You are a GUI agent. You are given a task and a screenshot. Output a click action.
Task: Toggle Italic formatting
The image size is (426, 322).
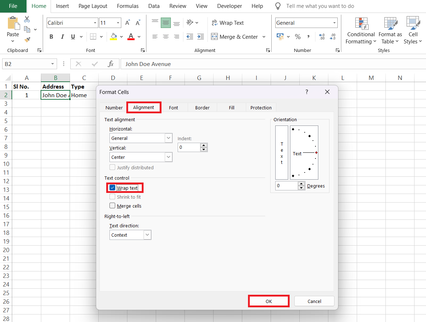(x=62, y=37)
